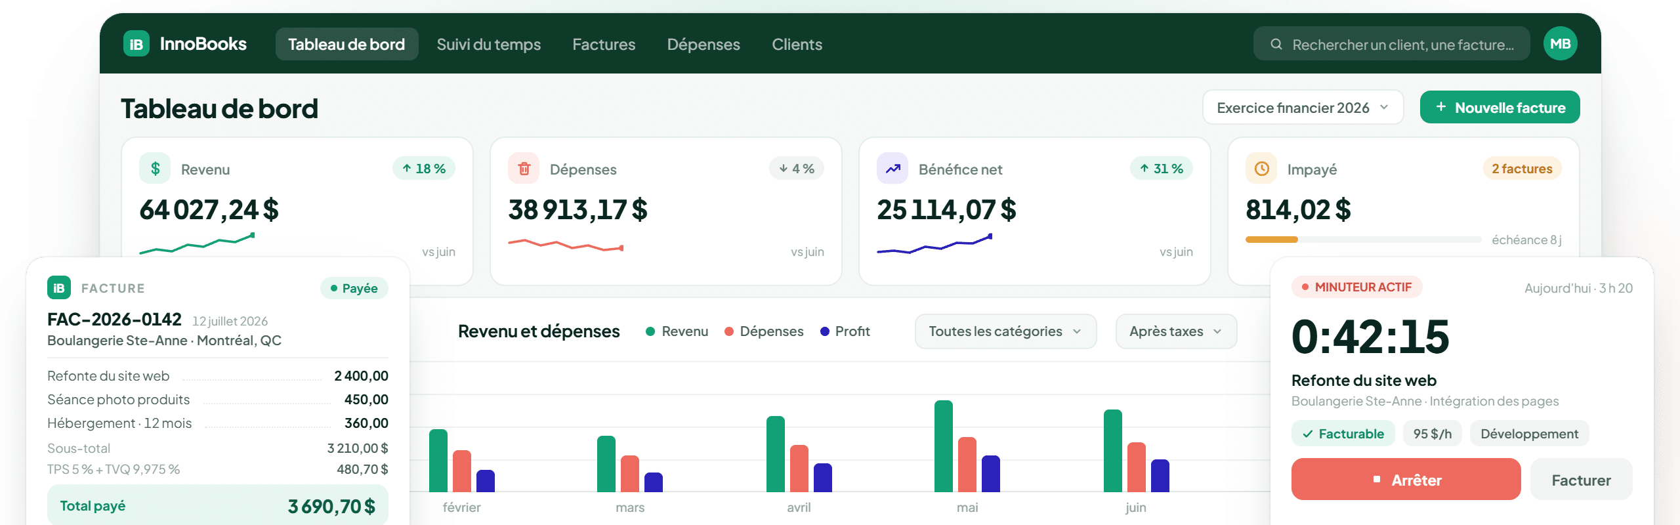The image size is (1680, 525).
Task: Click the stop square icon in Arrêter
Action: 1377,480
